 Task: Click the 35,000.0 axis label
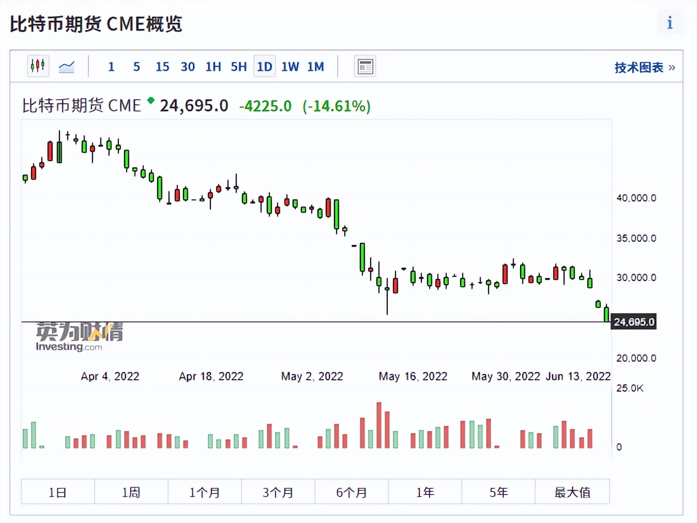click(x=636, y=238)
